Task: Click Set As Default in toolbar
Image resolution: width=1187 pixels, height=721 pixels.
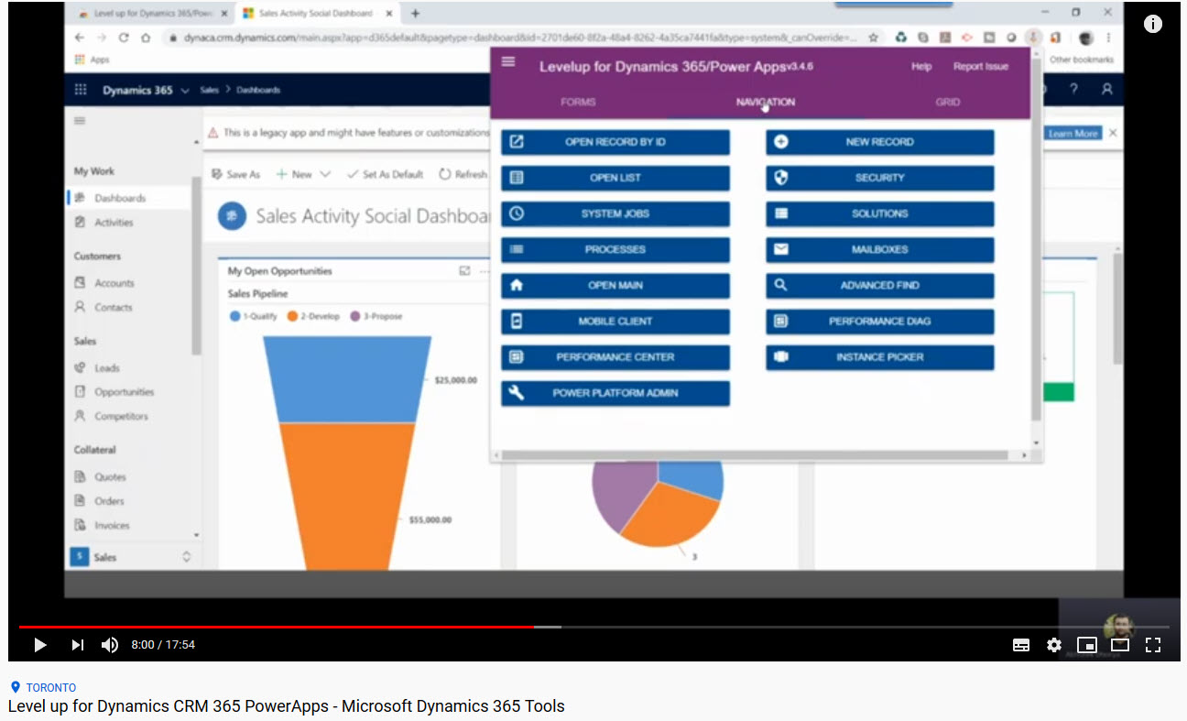Action: (x=385, y=174)
